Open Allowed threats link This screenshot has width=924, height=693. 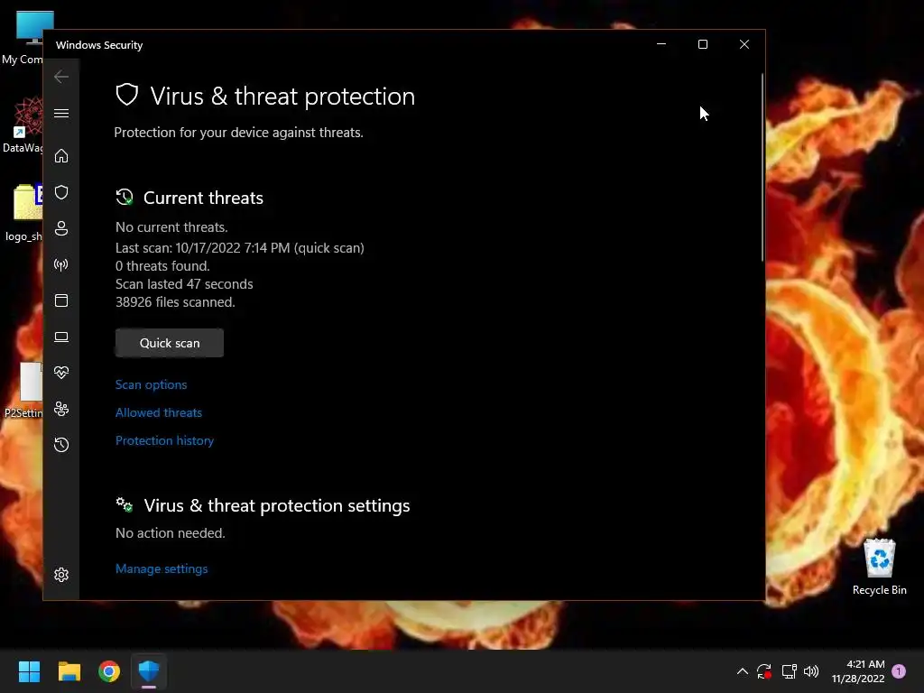point(159,412)
